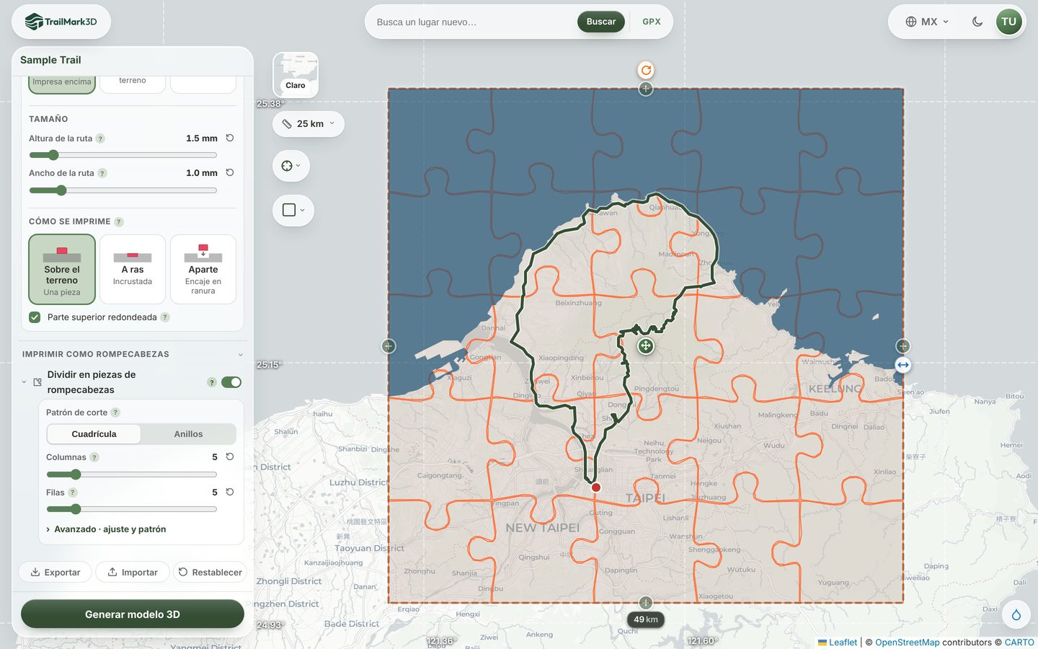Image resolution: width=1038 pixels, height=649 pixels.
Task: Select A ras Incrustada print mode
Action: tap(133, 269)
